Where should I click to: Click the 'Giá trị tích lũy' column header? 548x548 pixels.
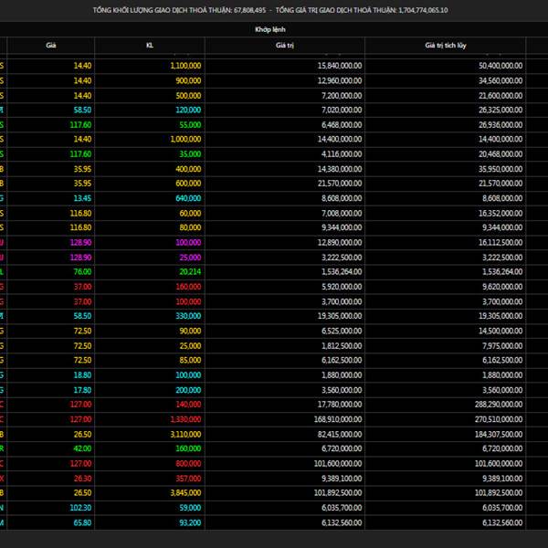click(x=446, y=46)
